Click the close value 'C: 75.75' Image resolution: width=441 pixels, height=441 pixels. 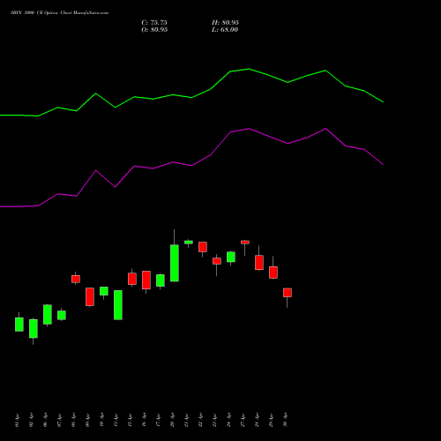coord(154,23)
